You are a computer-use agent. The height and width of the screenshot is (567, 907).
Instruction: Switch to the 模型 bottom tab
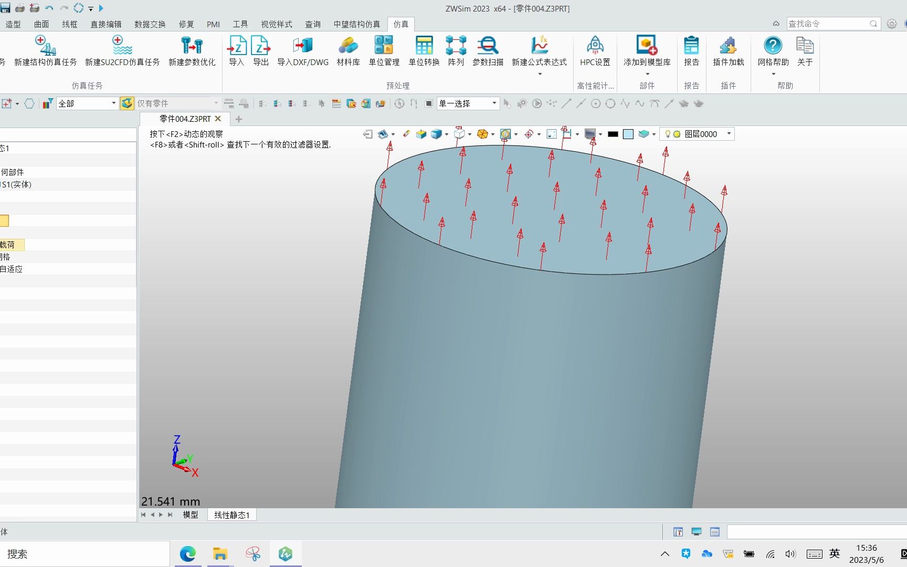[191, 515]
